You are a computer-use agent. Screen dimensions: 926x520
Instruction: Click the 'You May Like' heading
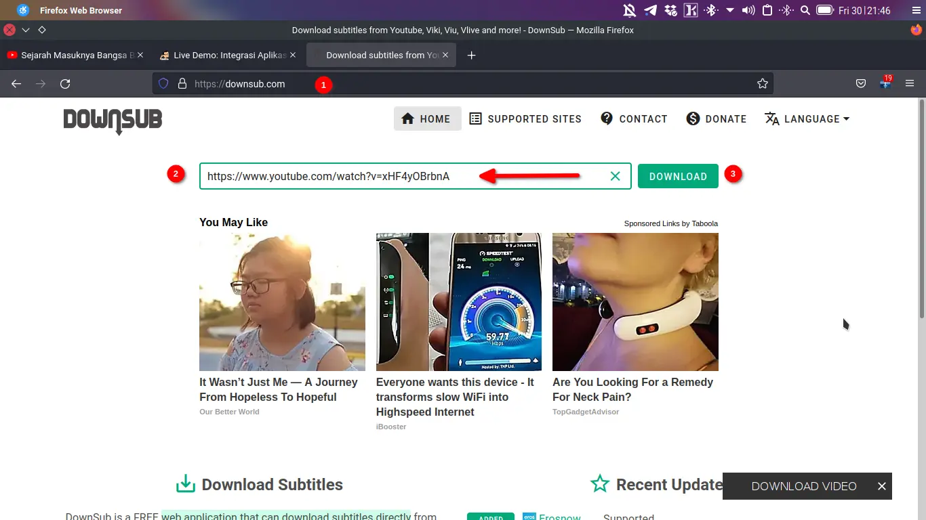pos(233,222)
